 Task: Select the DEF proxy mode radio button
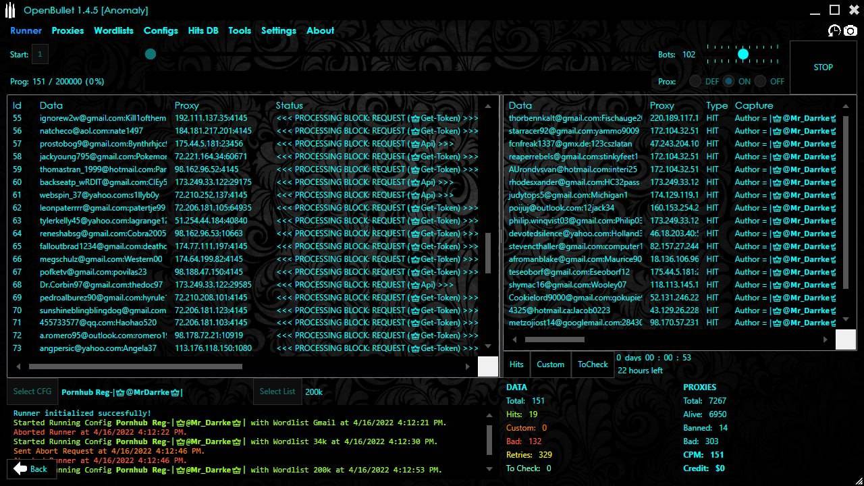(x=695, y=81)
